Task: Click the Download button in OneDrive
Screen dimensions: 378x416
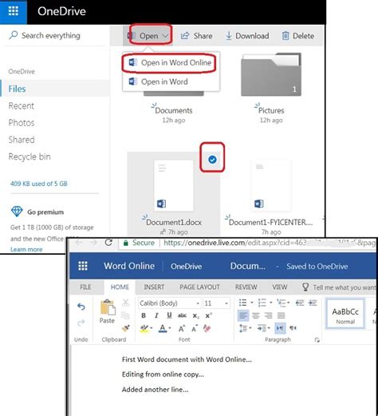Action: coord(247,36)
